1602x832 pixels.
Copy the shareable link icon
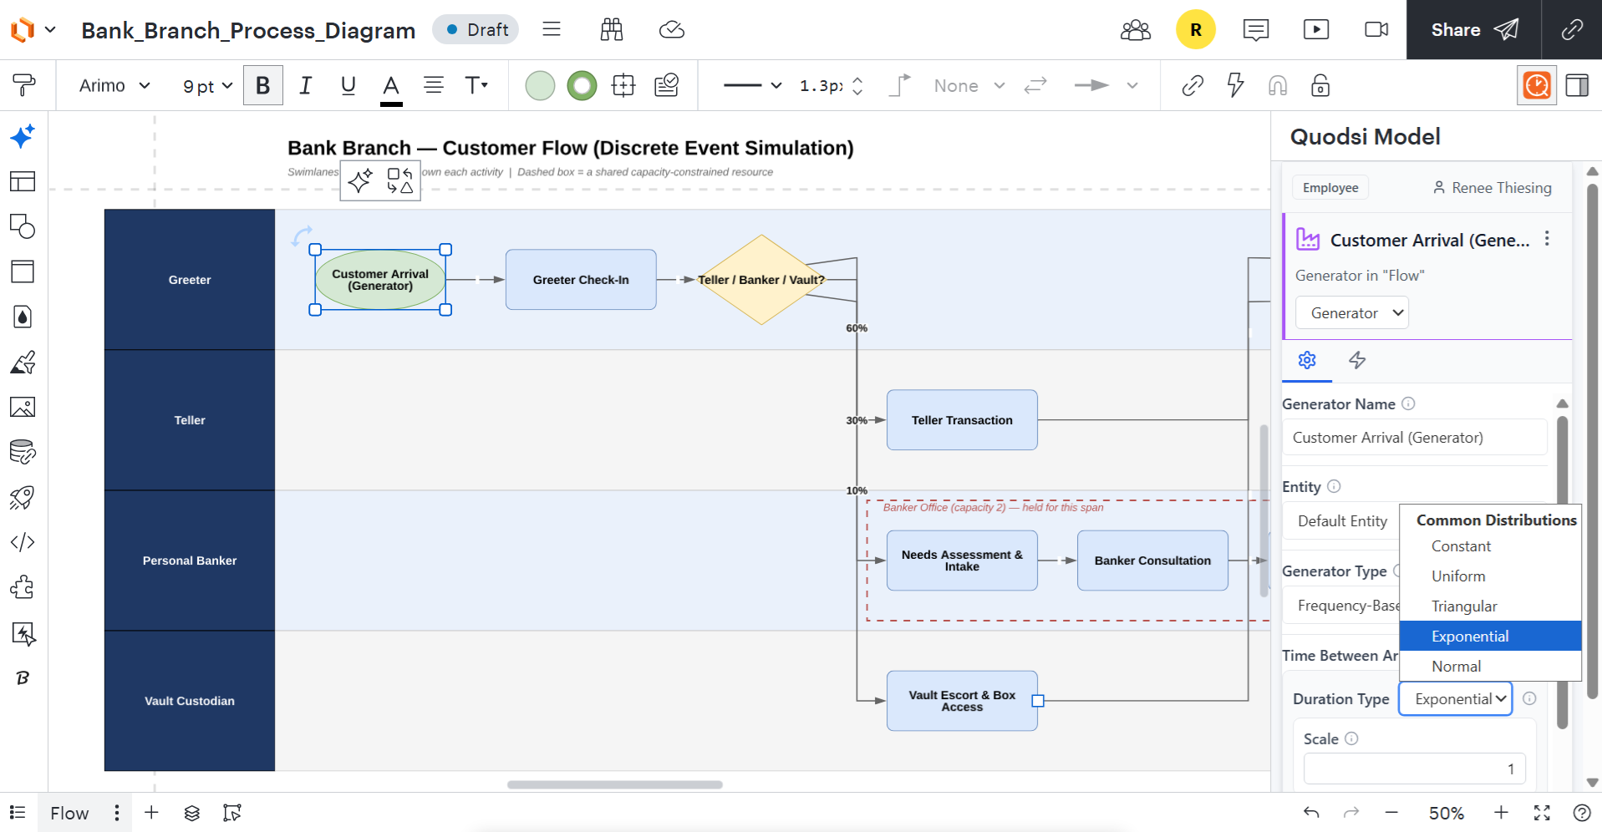[1572, 30]
